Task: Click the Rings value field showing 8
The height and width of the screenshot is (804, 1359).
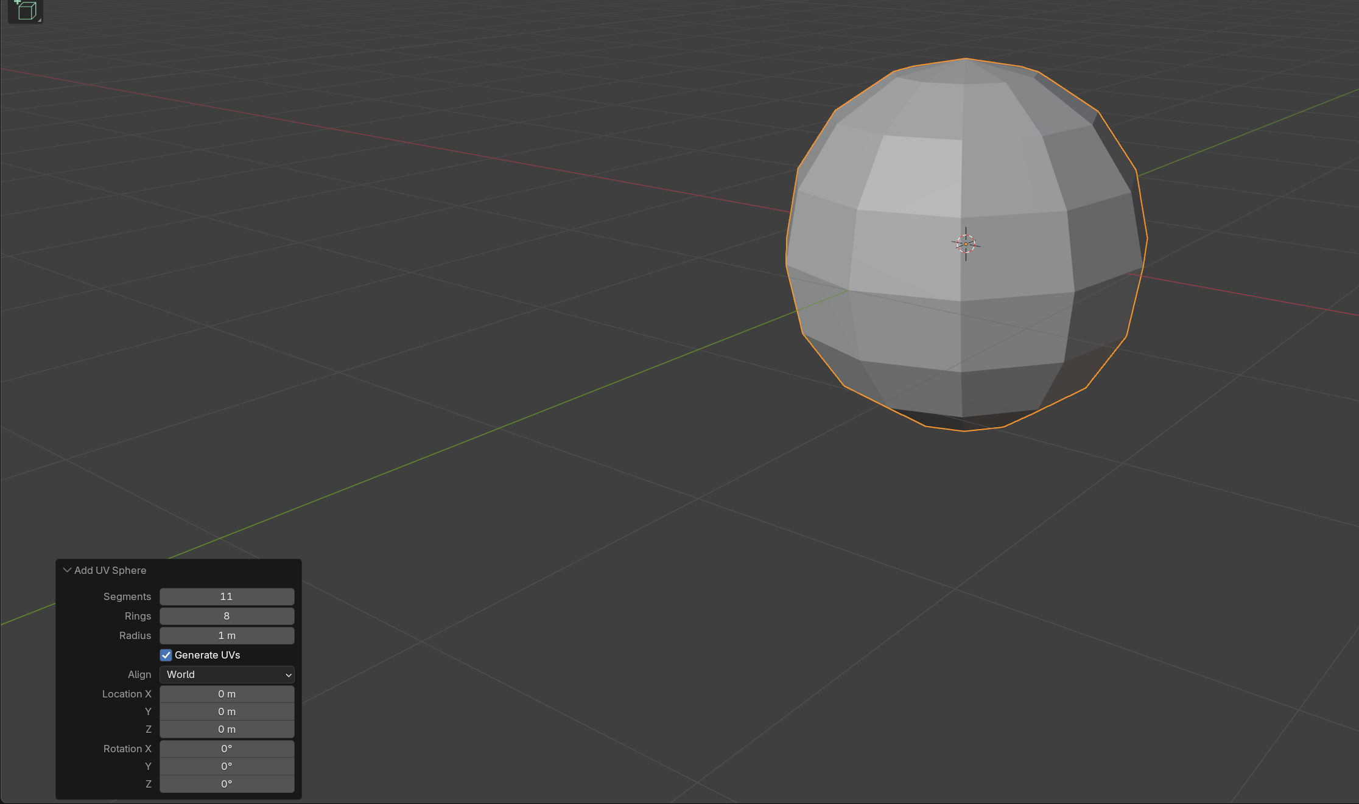Action: pos(226,616)
